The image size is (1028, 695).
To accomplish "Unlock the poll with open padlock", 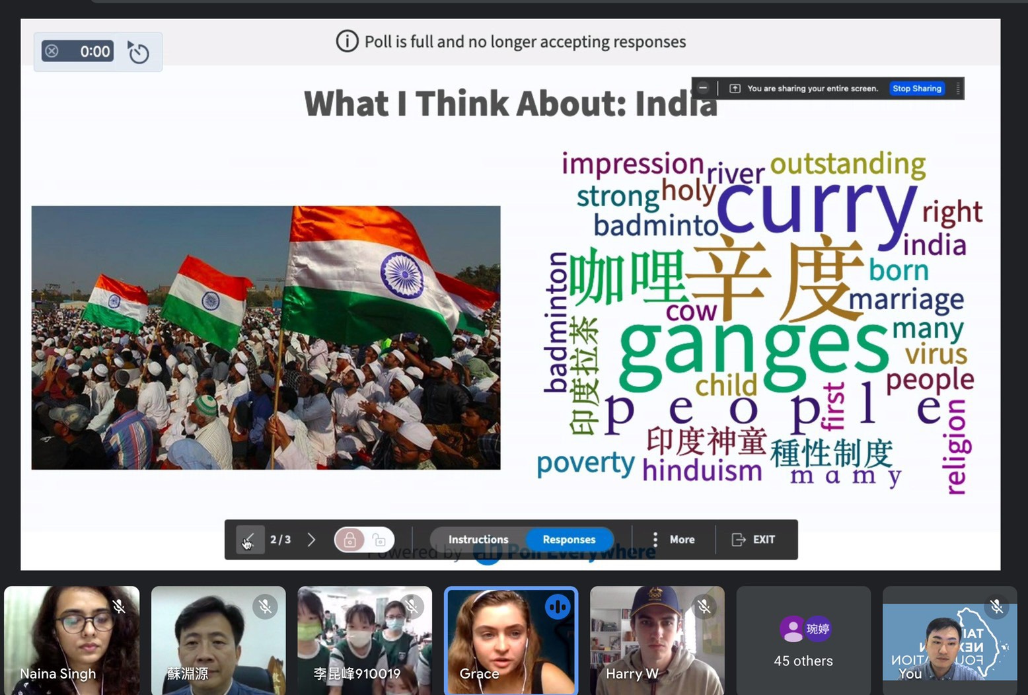I will tap(379, 540).
